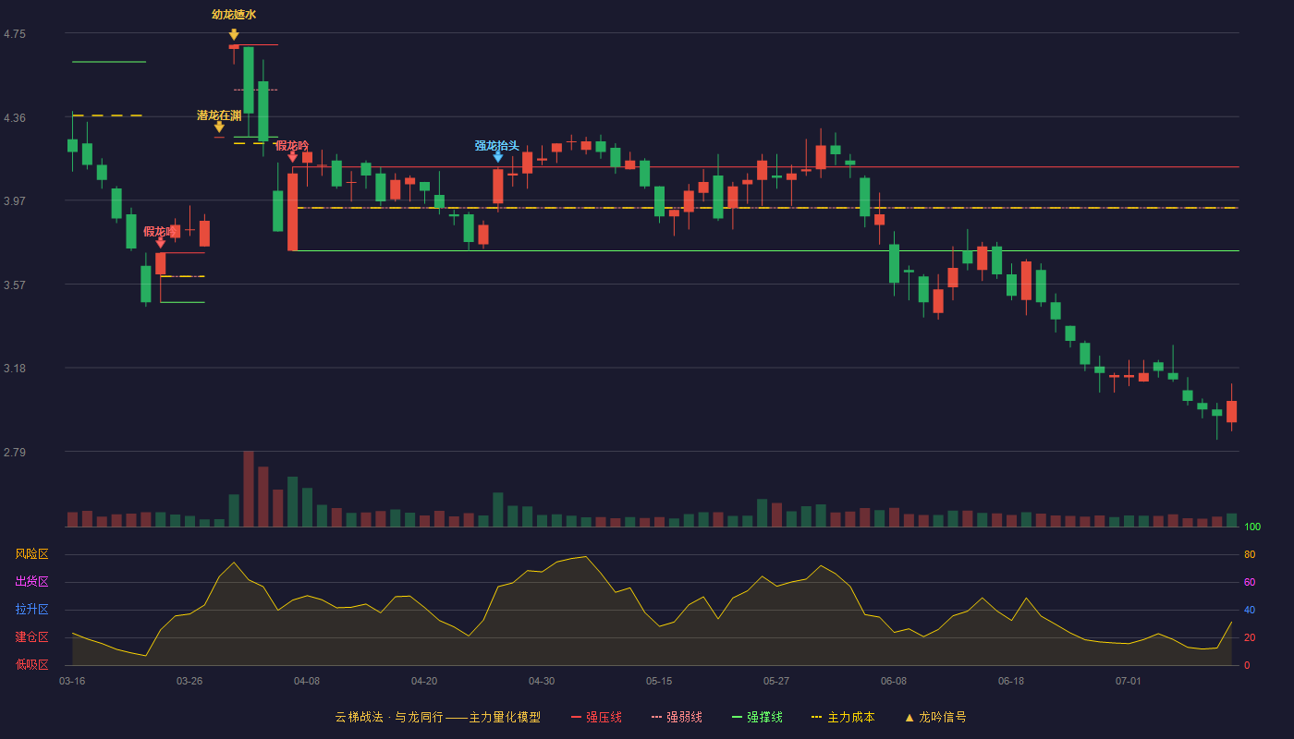Screen dimensions: 1294x739
Task: Select the 出货区 zone label
Action: tap(31, 582)
